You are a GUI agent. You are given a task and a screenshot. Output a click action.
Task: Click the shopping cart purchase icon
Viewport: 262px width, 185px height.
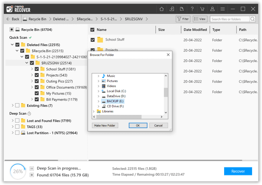click(x=202, y=9)
